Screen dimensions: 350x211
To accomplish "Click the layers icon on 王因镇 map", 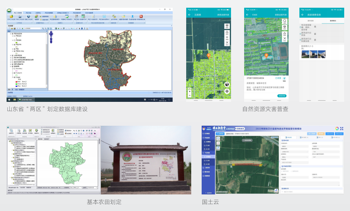I will pyautogui.click(x=227, y=25).
